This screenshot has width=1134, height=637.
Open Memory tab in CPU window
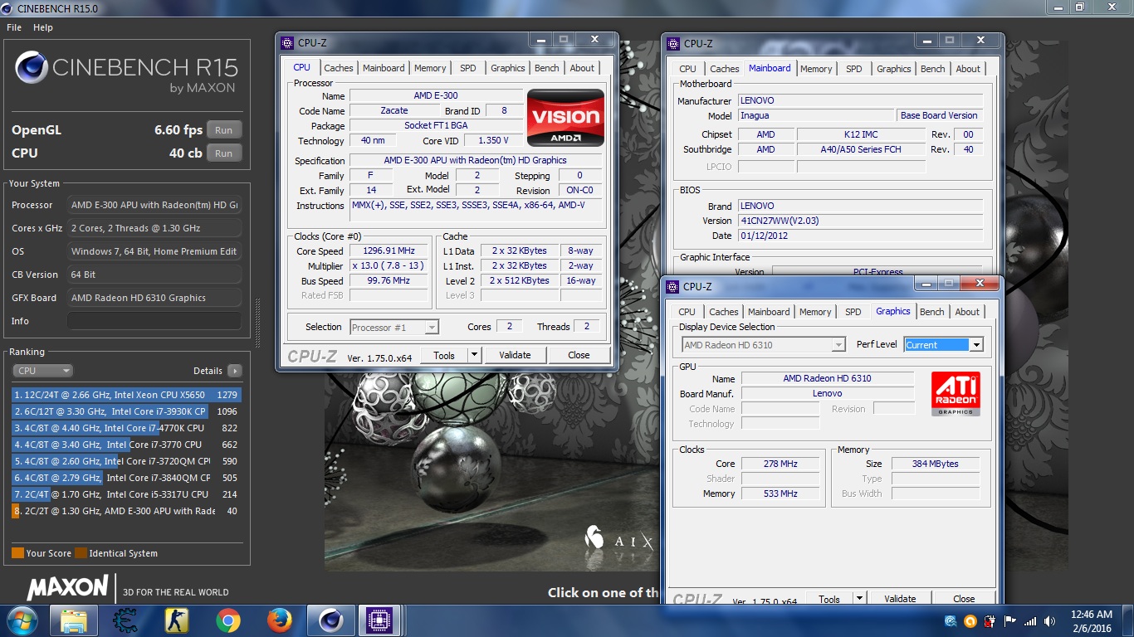coord(430,68)
